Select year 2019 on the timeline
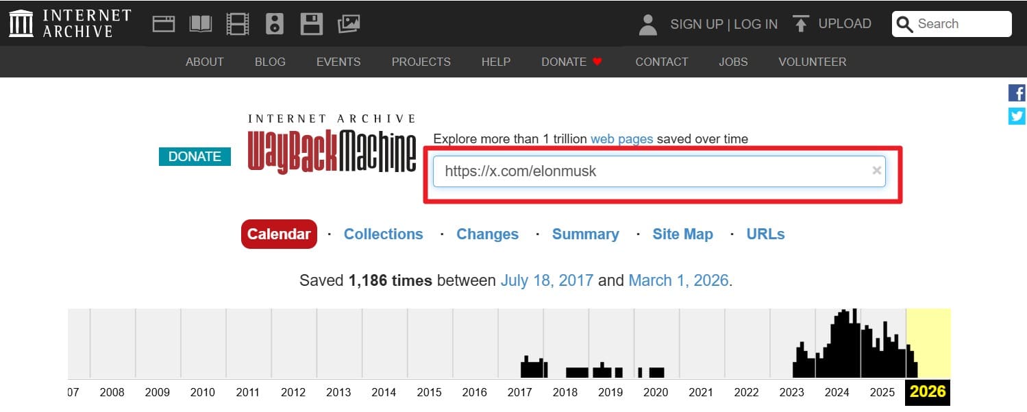The image size is (1027, 412). [610, 392]
